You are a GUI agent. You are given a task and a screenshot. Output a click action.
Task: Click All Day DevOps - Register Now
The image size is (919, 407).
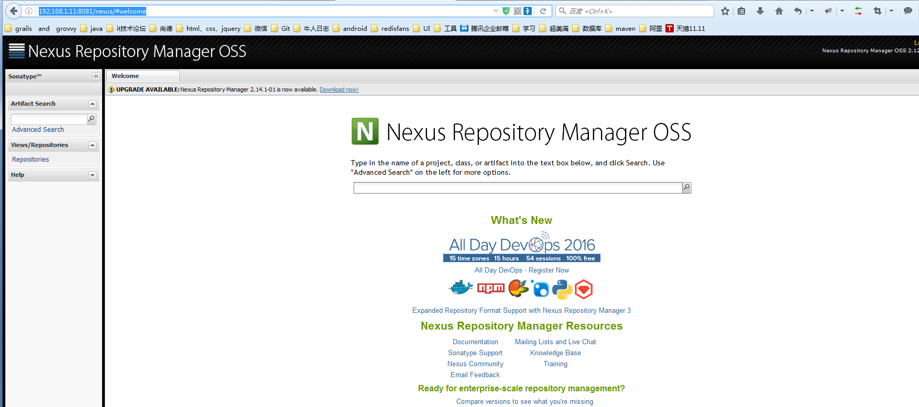tap(522, 270)
